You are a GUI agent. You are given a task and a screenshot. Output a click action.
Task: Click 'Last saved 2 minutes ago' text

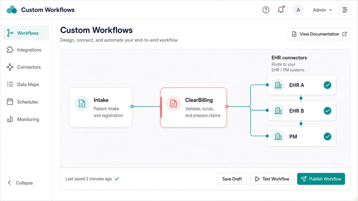pyautogui.click(x=89, y=179)
